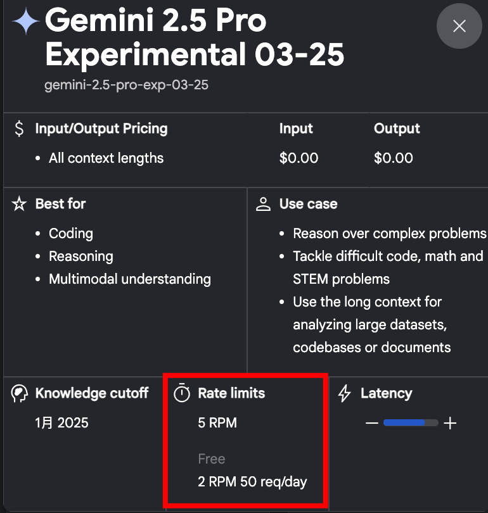
Task: Click the Coding bullet under Best for
Action: tap(71, 234)
